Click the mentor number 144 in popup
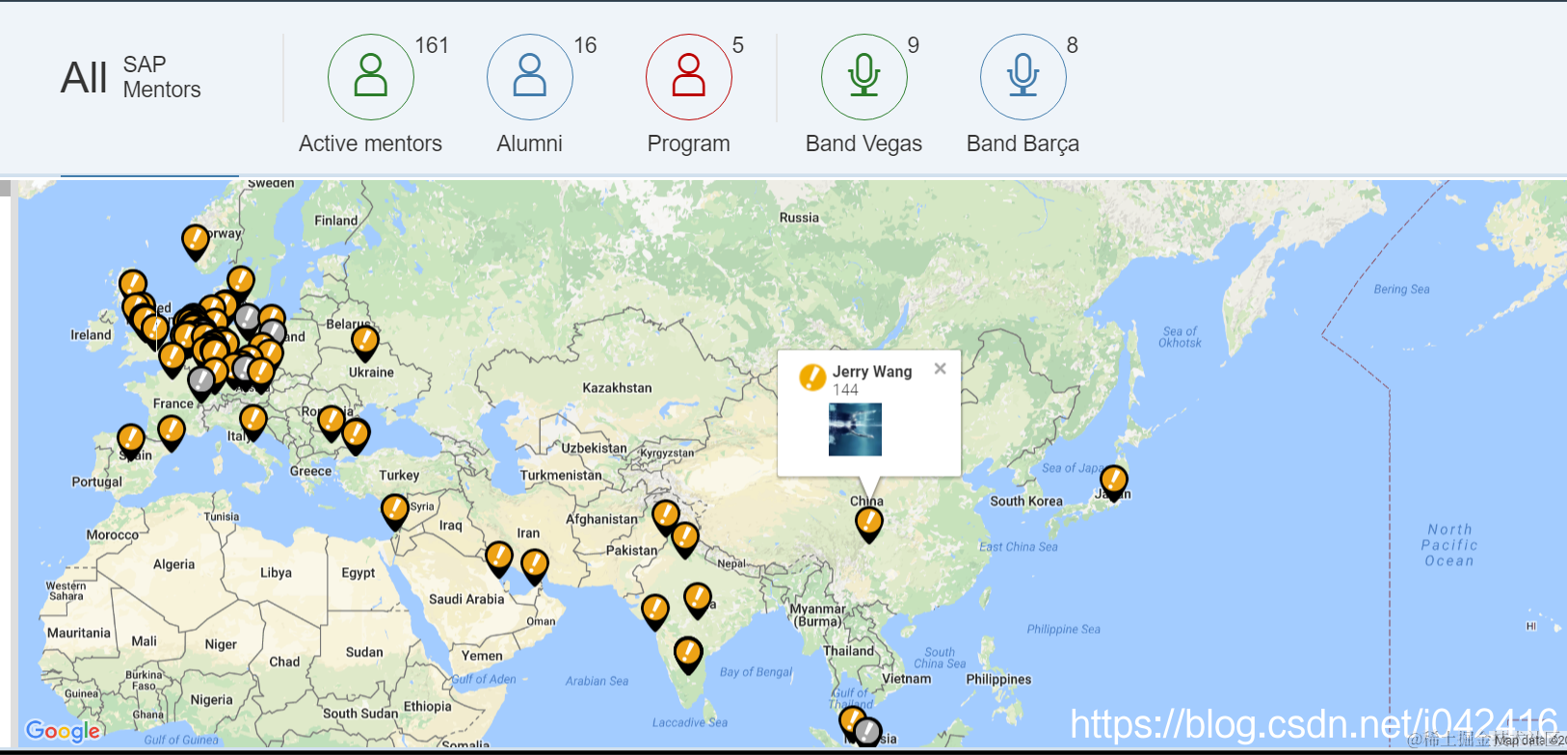Screen dimensions: 1567x755 pos(845,390)
